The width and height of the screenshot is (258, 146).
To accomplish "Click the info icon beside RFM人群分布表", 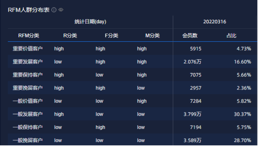I will click(54, 10).
